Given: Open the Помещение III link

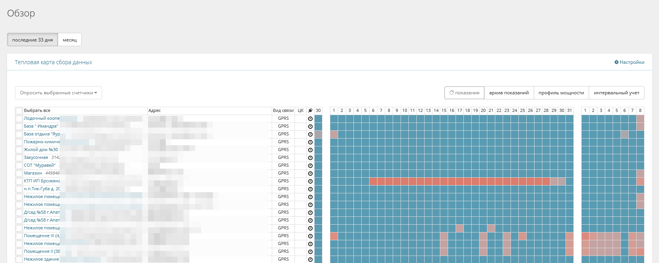Looking at the screenshot, I should pos(42,236).
